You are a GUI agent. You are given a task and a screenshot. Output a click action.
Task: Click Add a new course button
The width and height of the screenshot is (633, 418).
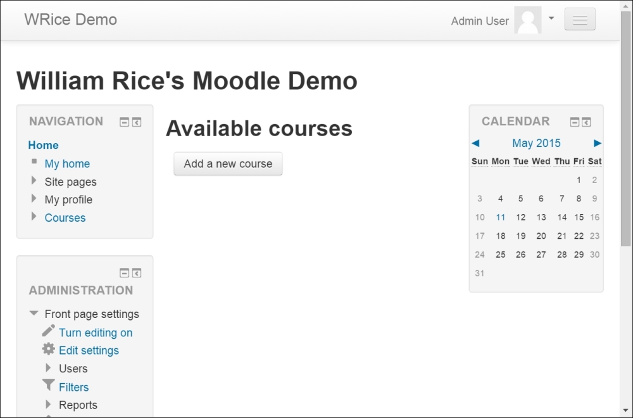point(228,163)
